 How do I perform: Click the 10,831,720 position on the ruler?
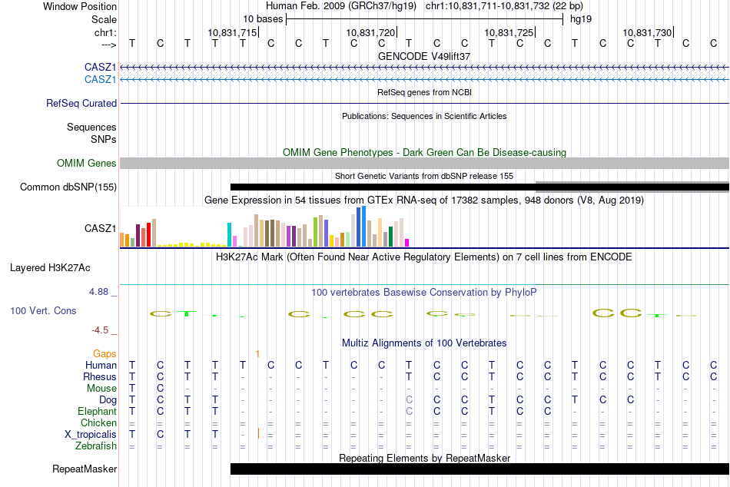[x=371, y=32]
